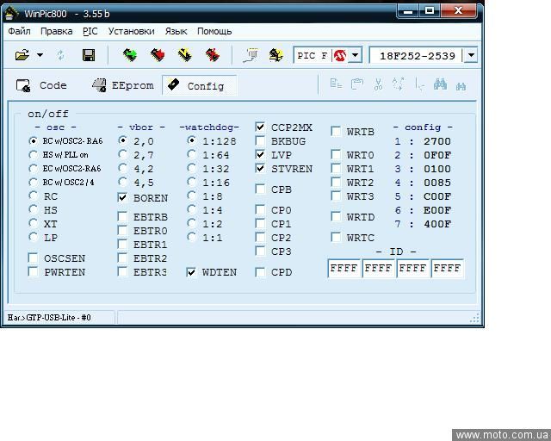Viewport: 551px width, 441px height.
Task: Select EC w/OSC2-RA6 oscillator option
Action: [x=34, y=169]
